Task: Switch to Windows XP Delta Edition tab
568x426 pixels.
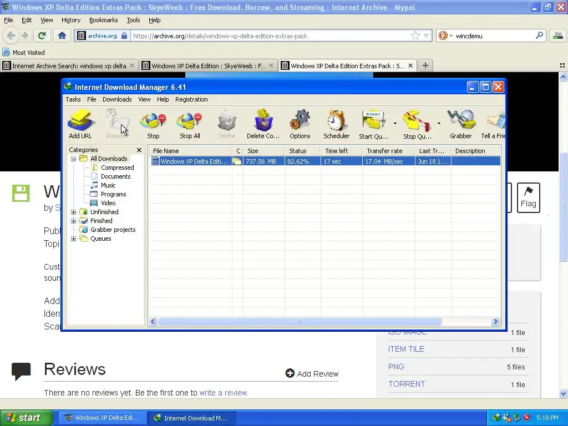Action: [x=209, y=65]
